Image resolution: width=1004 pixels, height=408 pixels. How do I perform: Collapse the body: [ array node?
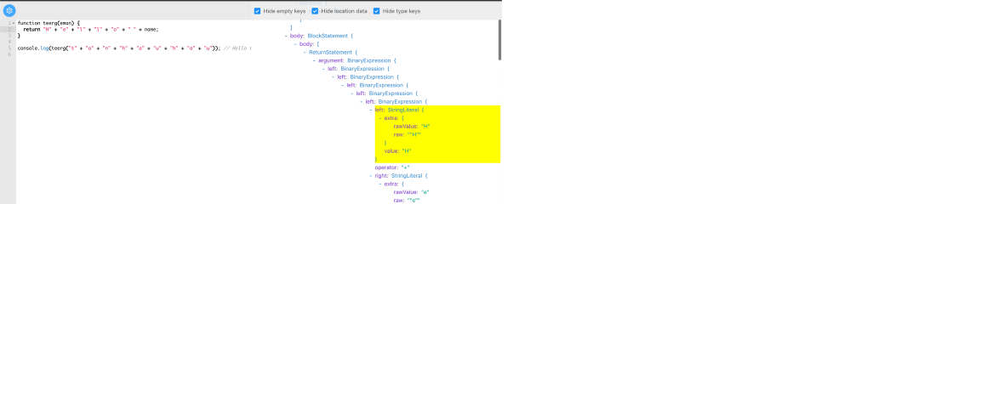296,44
